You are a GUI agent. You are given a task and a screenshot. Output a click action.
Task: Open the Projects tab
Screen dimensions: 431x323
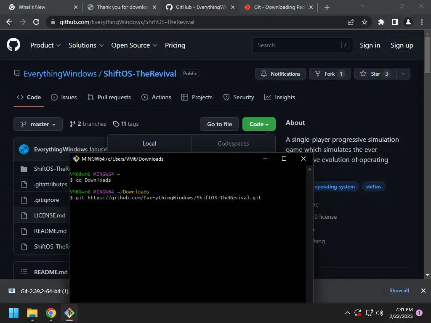pyautogui.click(x=197, y=97)
